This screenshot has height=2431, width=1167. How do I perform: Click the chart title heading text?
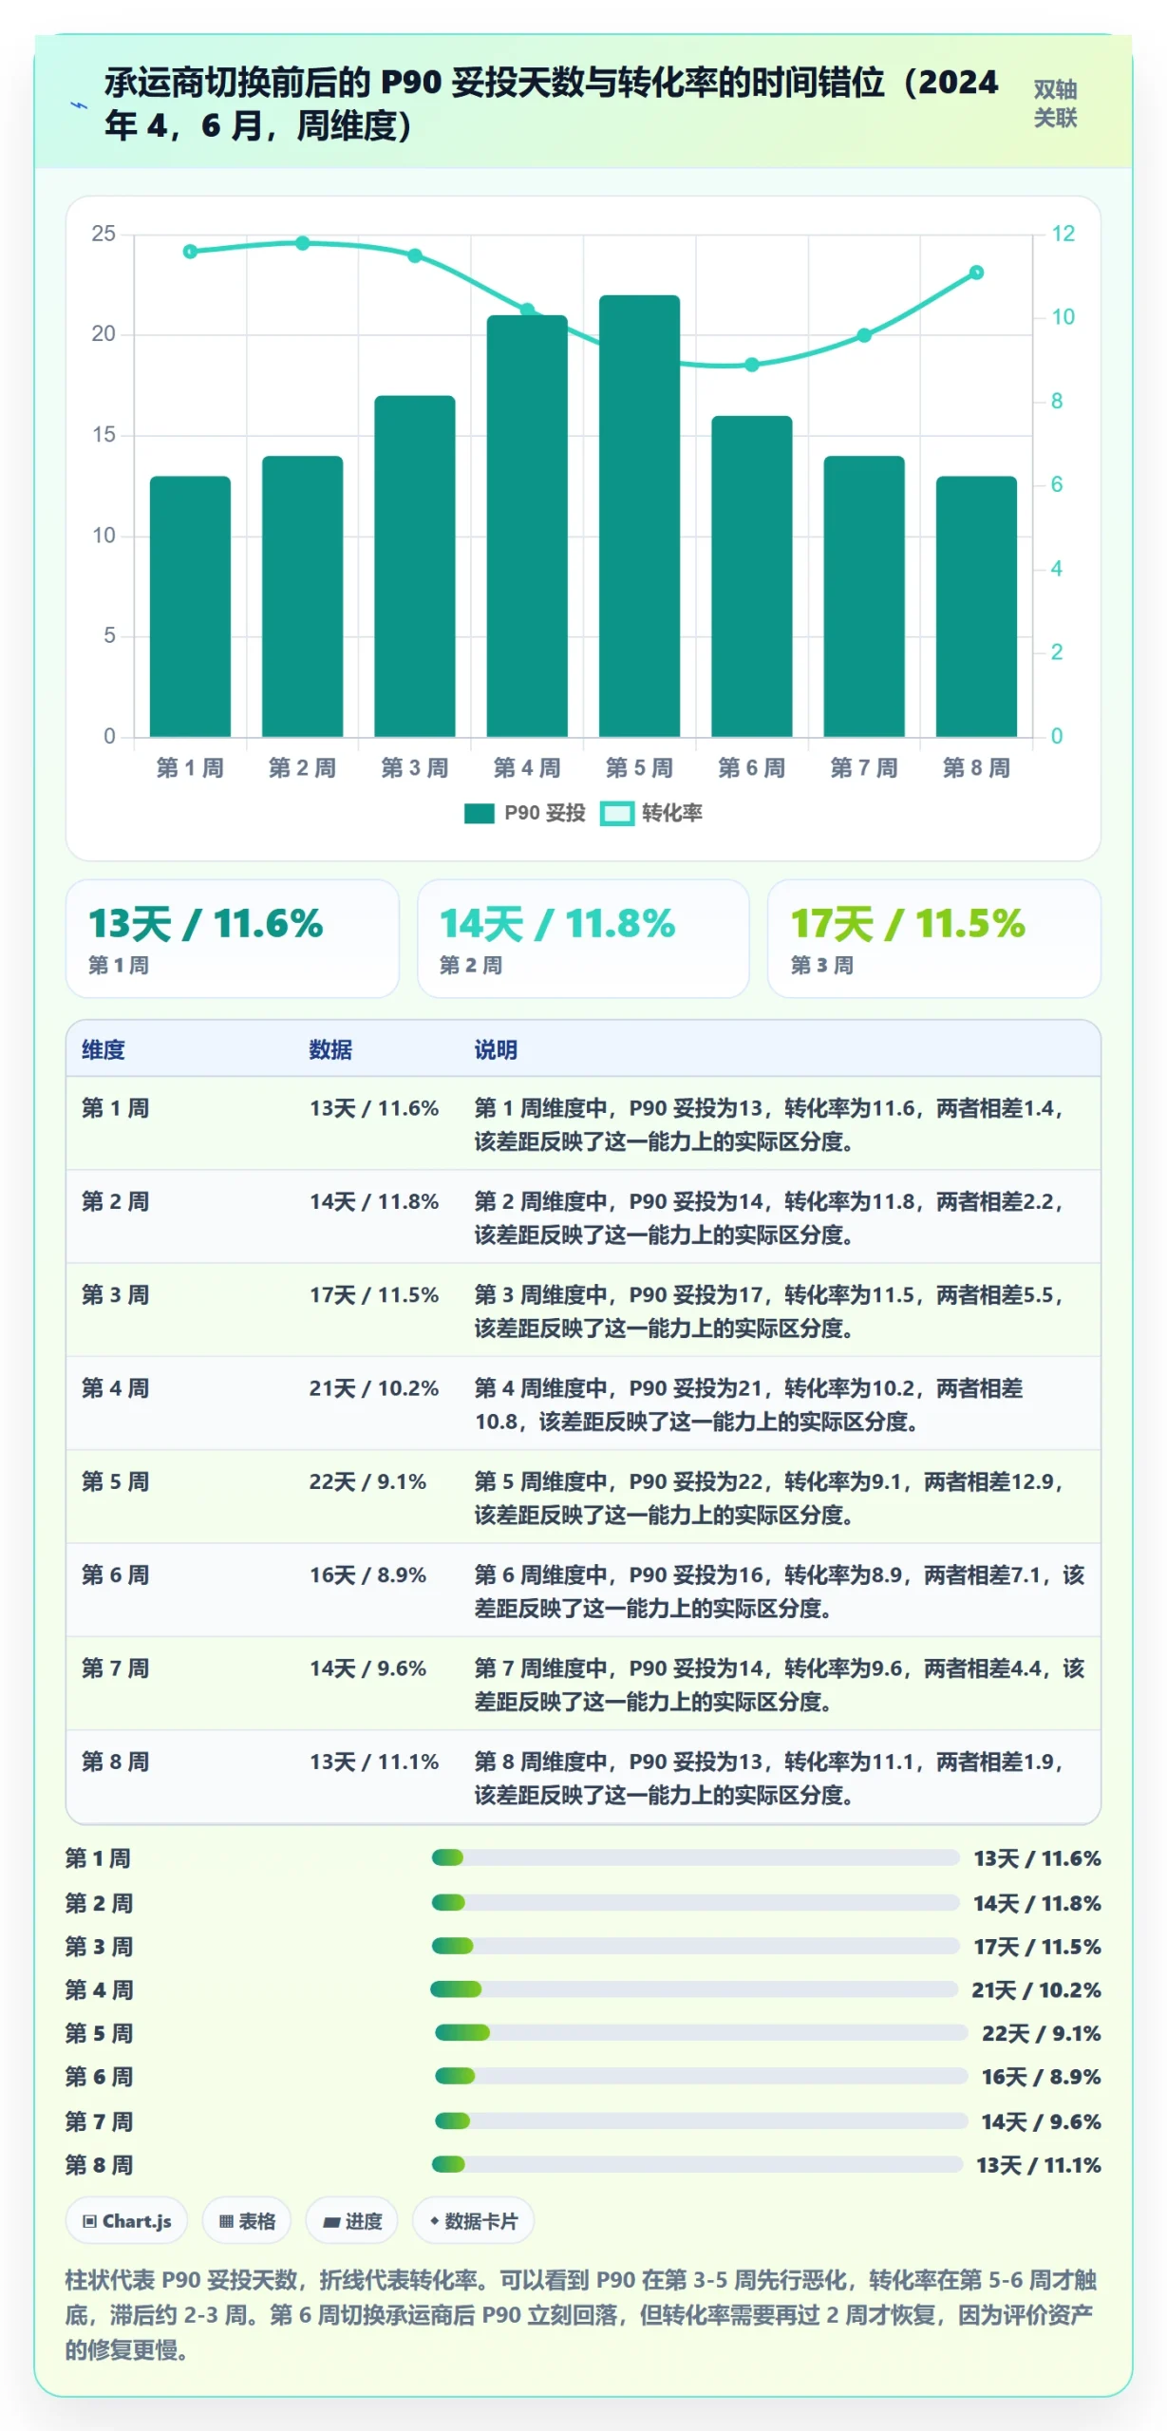pyautogui.click(x=551, y=104)
